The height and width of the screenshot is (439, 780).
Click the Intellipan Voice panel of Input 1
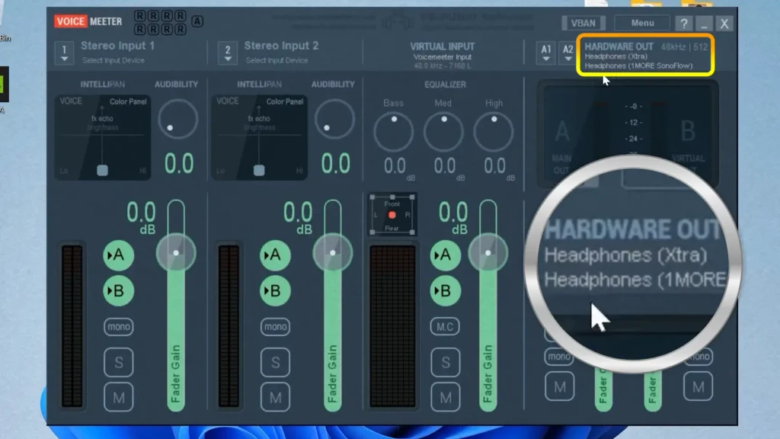tap(103, 137)
